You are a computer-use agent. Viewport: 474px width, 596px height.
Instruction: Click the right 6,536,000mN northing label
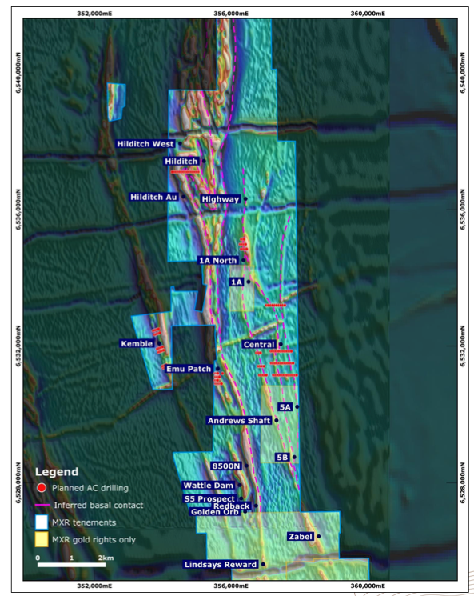click(x=462, y=210)
